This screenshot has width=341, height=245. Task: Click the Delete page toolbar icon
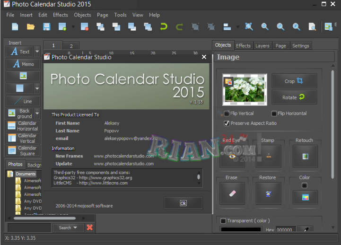pyautogui.click(x=84, y=27)
